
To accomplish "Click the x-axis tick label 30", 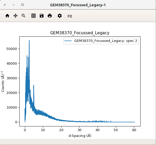I will click(x=79, y=130).
